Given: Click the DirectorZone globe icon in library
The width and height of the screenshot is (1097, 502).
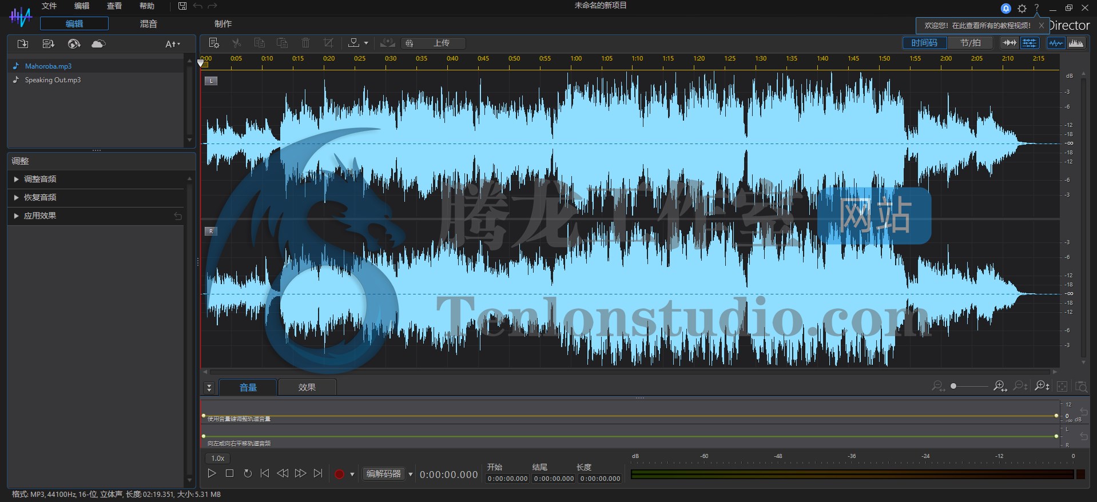Looking at the screenshot, I should (x=74, y=44).
